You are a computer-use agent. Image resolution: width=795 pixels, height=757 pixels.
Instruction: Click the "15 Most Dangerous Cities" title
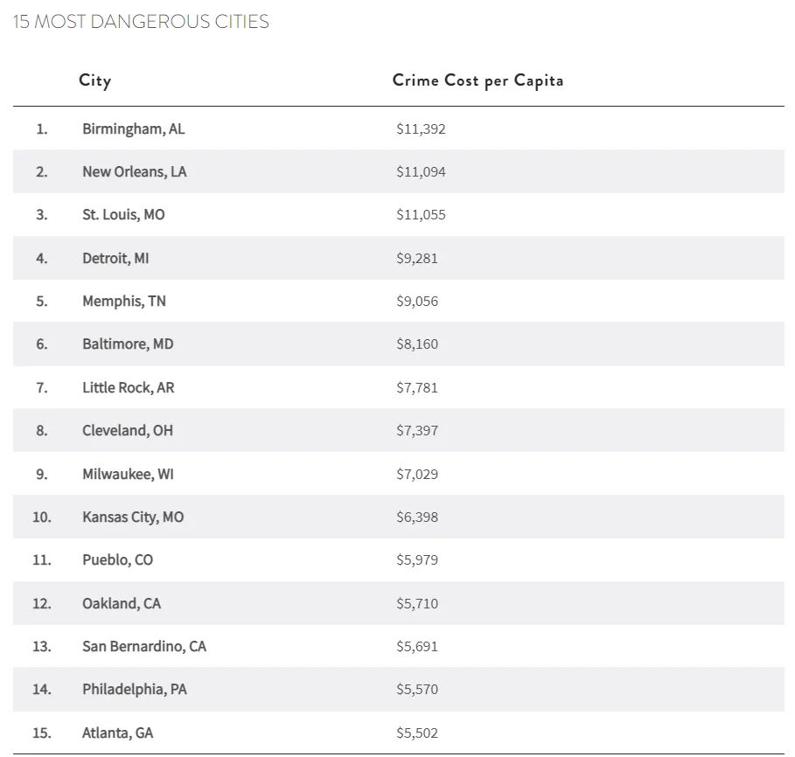coord(141,22)
